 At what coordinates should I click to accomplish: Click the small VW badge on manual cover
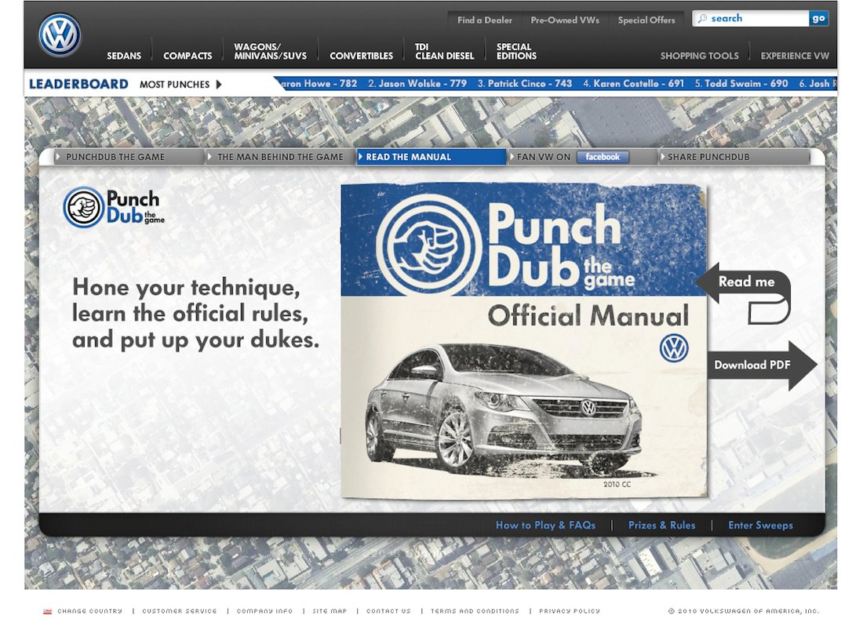point(674,348)
